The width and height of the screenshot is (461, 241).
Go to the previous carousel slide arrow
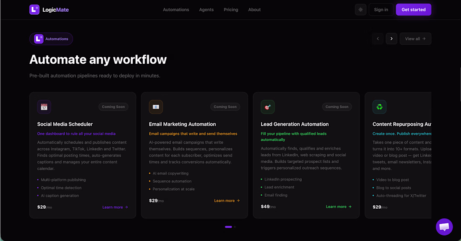click(x=378, y=39)
